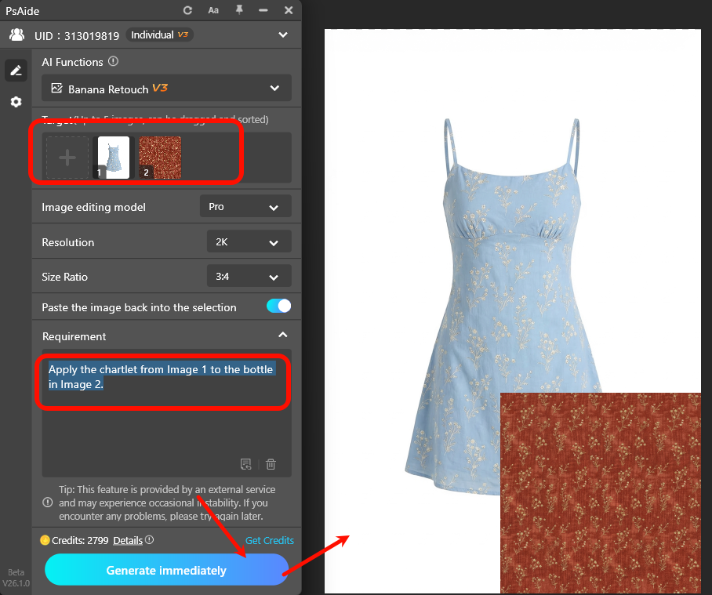The image size is (712, 595).
Task: Click the AI Functions info icon
Action: tap(112, 61)
